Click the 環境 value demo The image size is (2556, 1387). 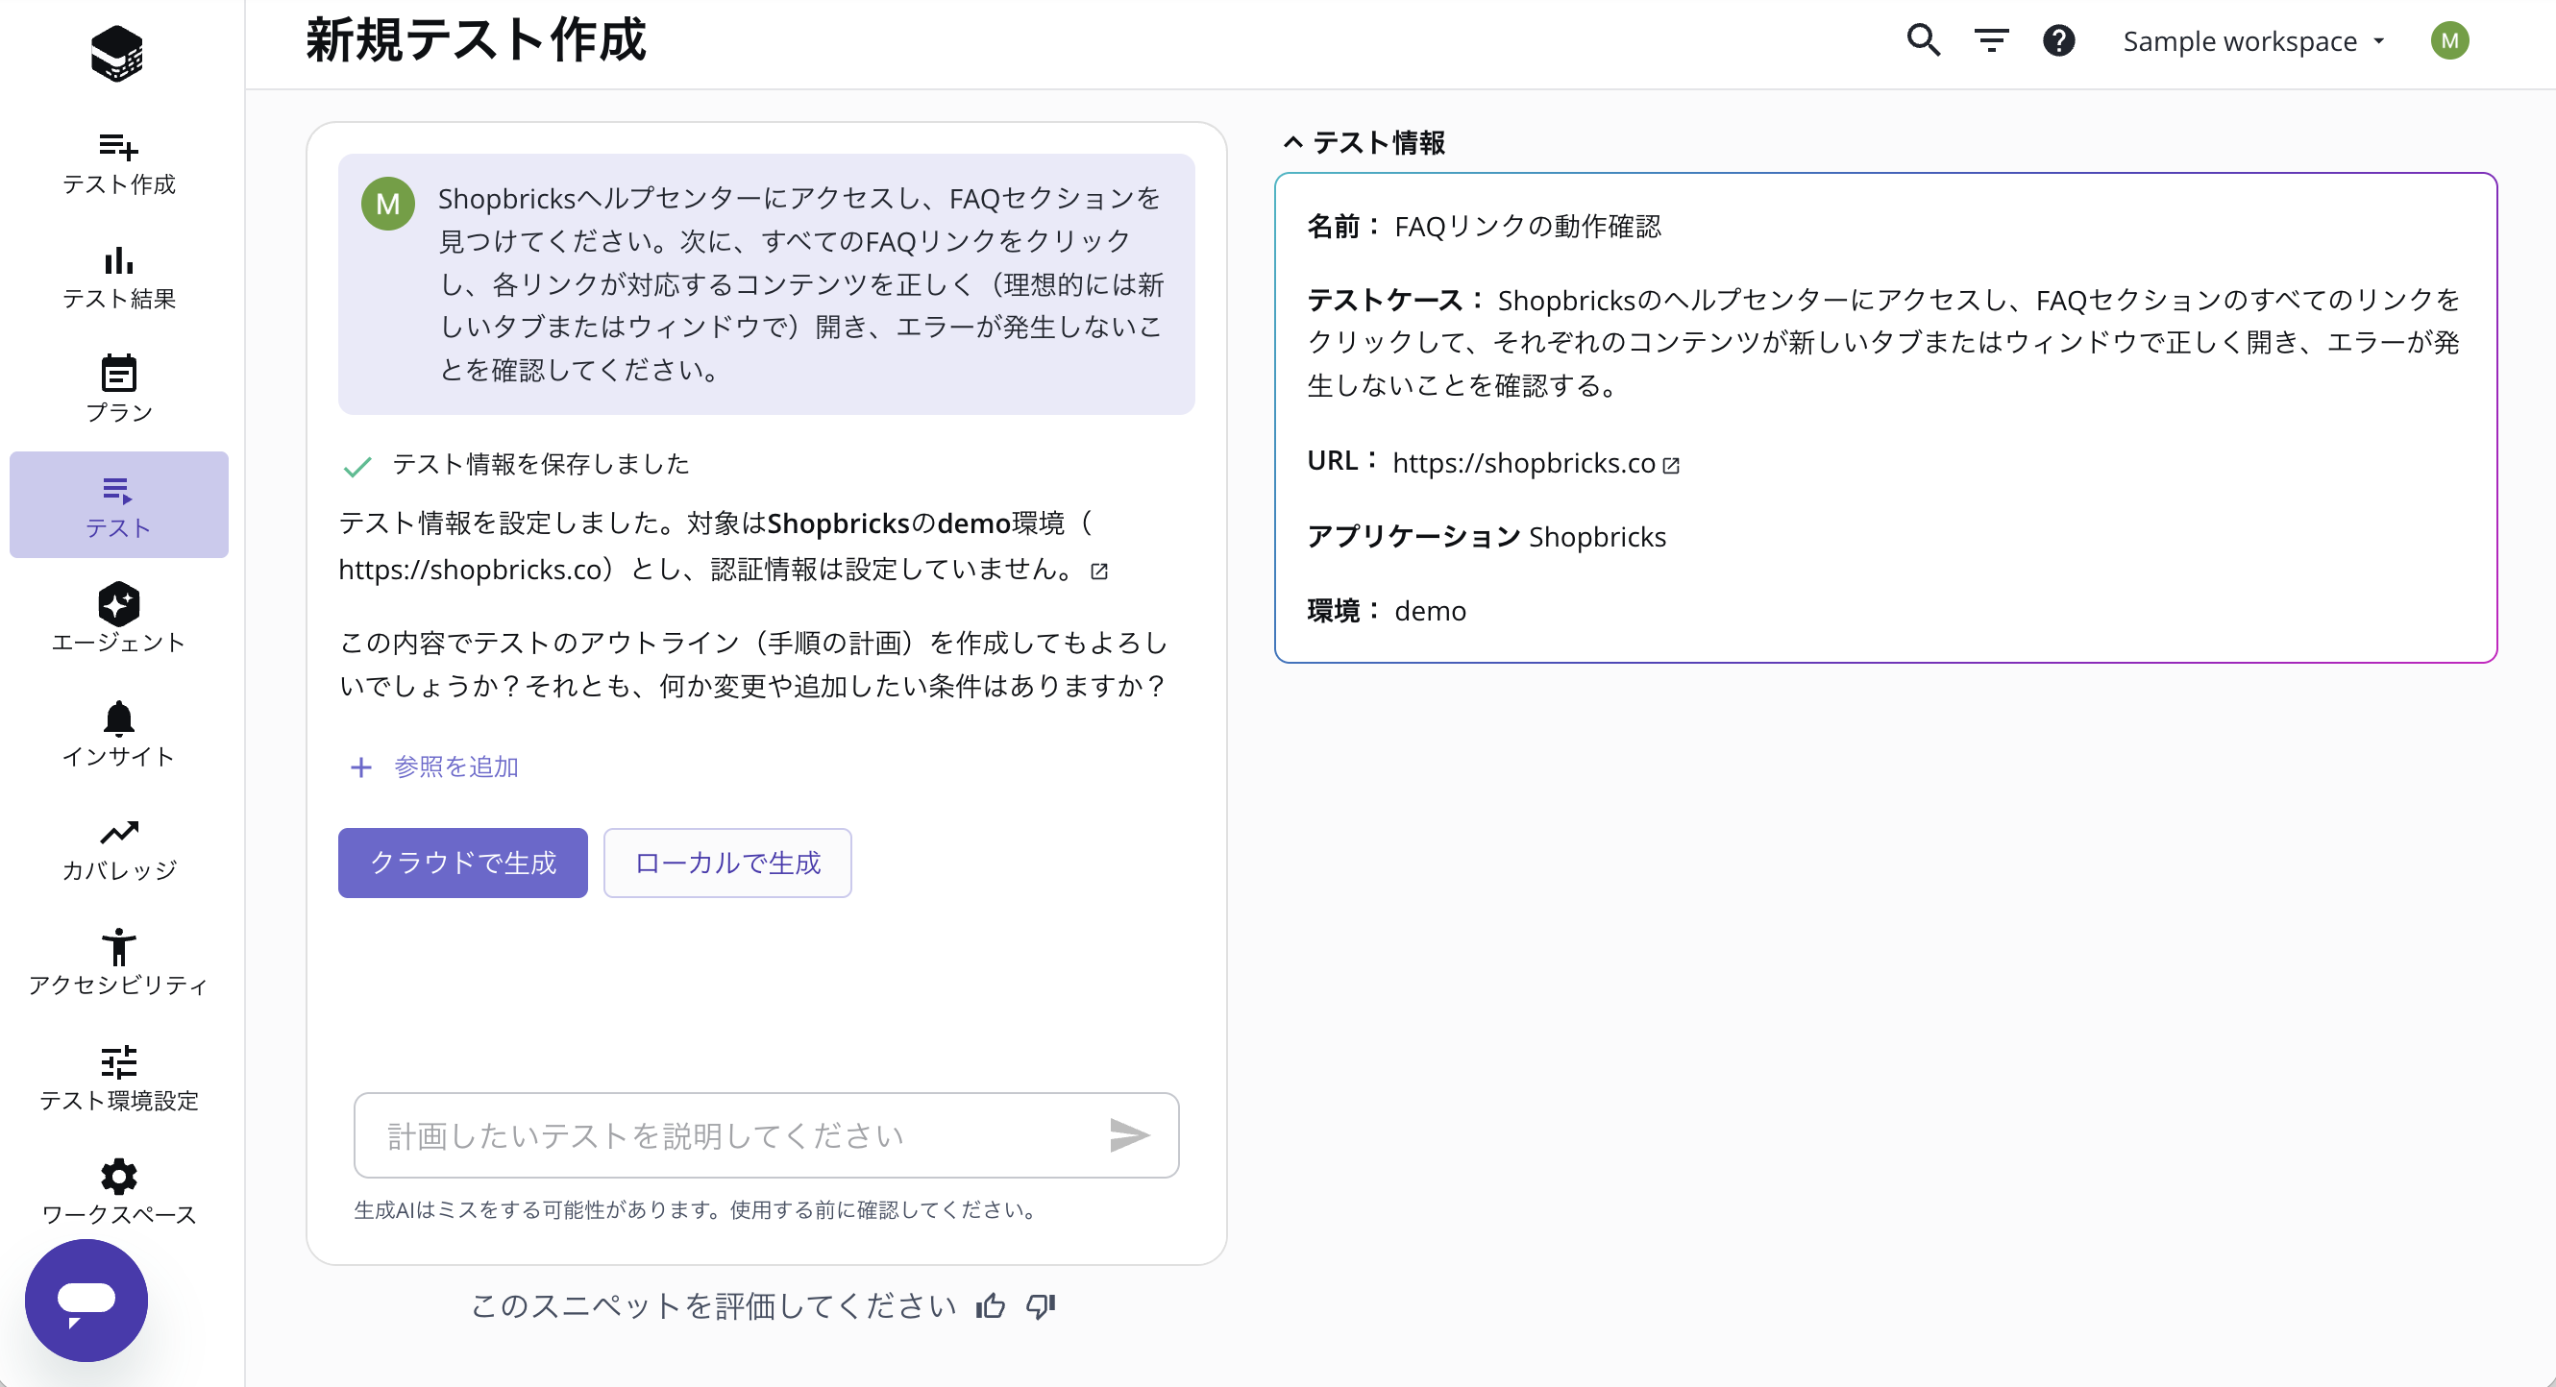point(1430,610)
